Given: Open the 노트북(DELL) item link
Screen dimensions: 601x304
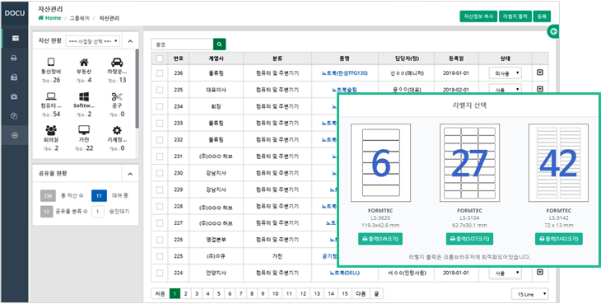Looking at the screenshot, I should coord(345,273).
